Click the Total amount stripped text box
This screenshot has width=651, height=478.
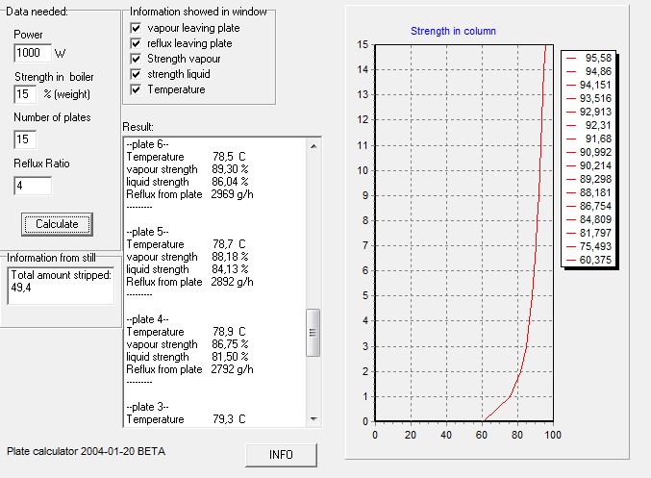pos(59,286)
